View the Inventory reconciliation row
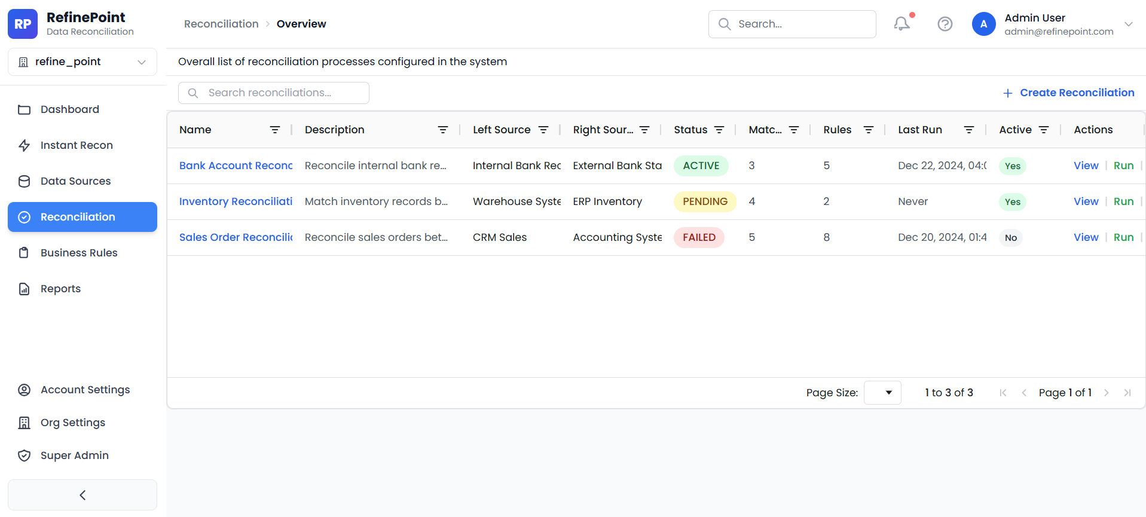1146x517 pixels. pos(1086,201)
